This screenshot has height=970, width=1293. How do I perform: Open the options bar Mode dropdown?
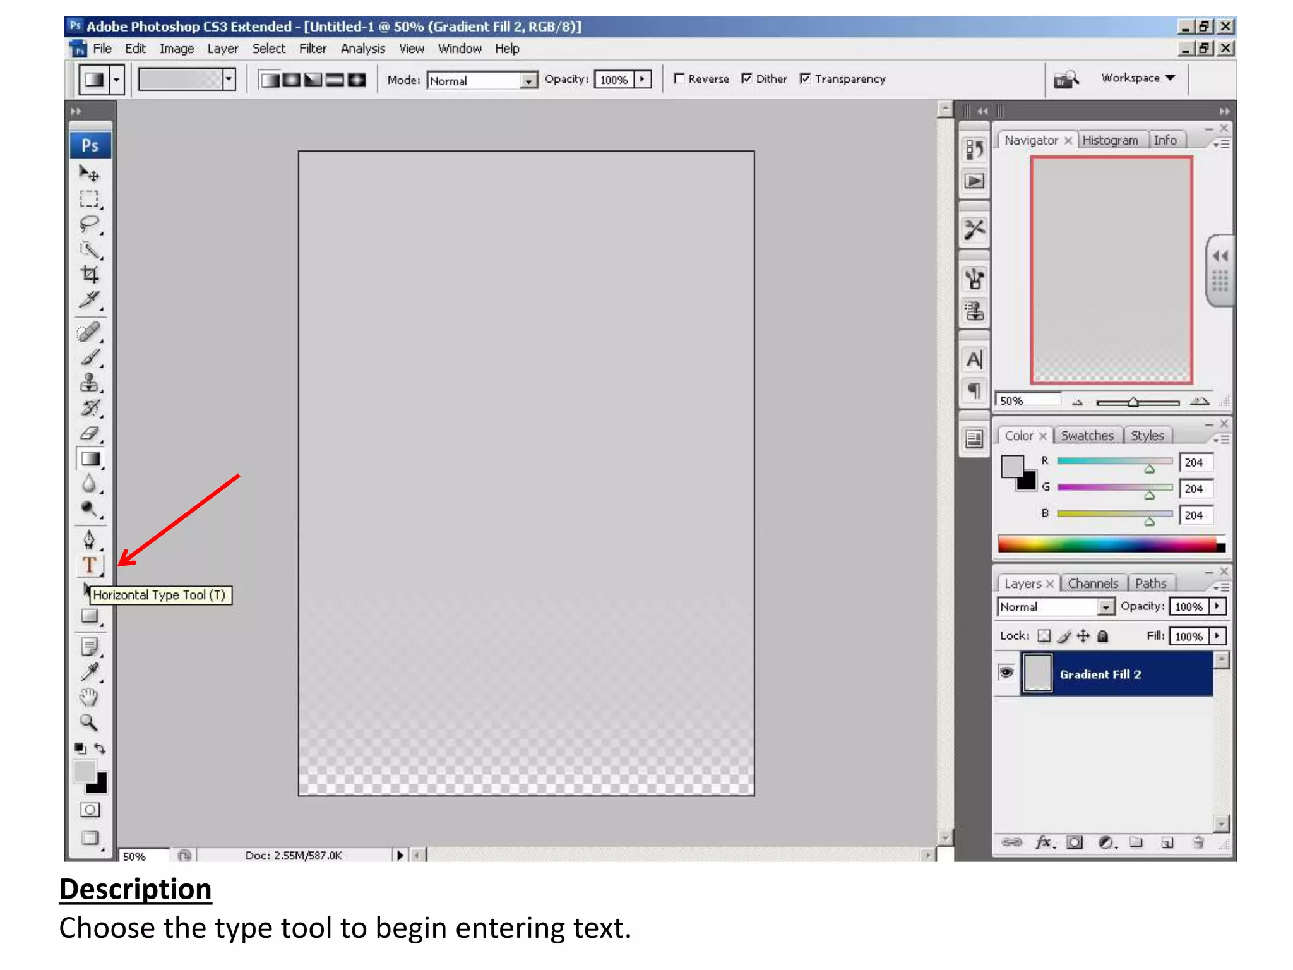[528, 81]
